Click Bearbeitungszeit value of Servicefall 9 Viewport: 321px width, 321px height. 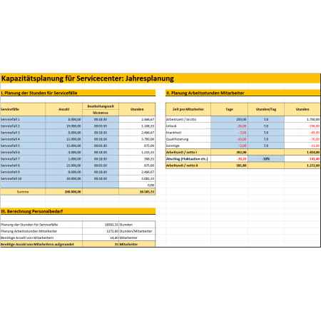click(x=101, y=172)
